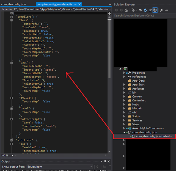Collapse the "stylus" block
Viewport: 176px width, 171px height.
coord(12,98)
